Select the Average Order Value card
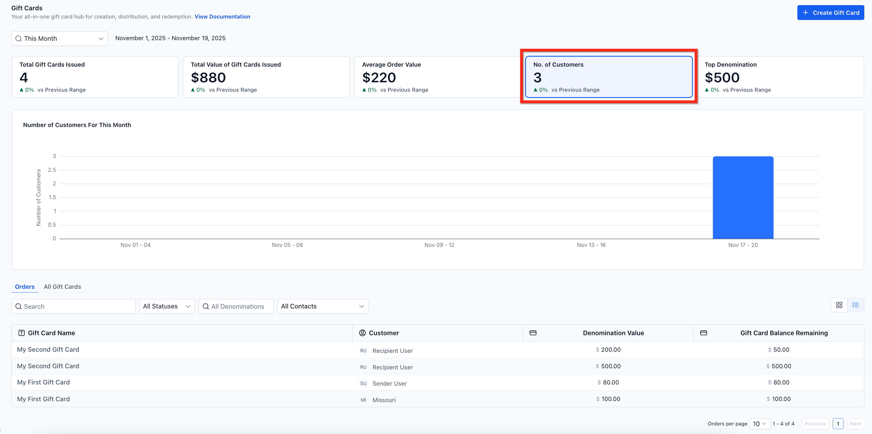The width and height of the screenshot is (872, 434). (437, 77)
